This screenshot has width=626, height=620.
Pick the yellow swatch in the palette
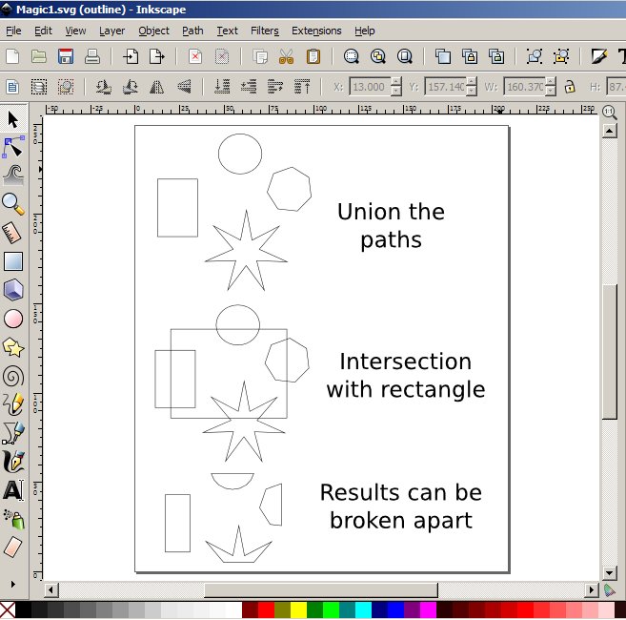(298, 610)
